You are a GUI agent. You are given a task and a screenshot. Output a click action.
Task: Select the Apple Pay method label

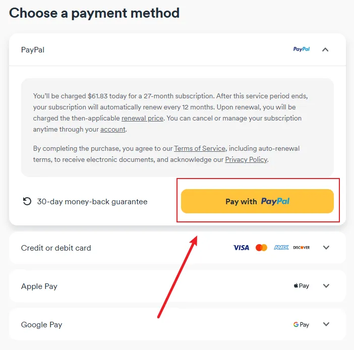[39, 286]
